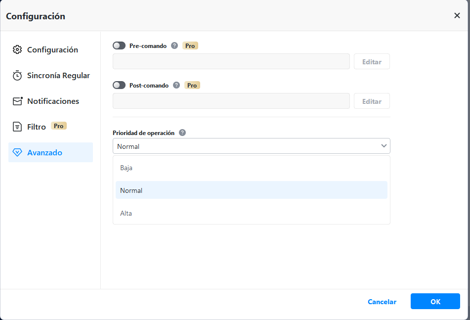Enable the Pre-comando toggle switch
The image size is (470, 320).
coord(119,46)
